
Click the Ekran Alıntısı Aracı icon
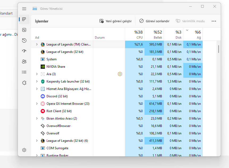click(x=43, y=119)
